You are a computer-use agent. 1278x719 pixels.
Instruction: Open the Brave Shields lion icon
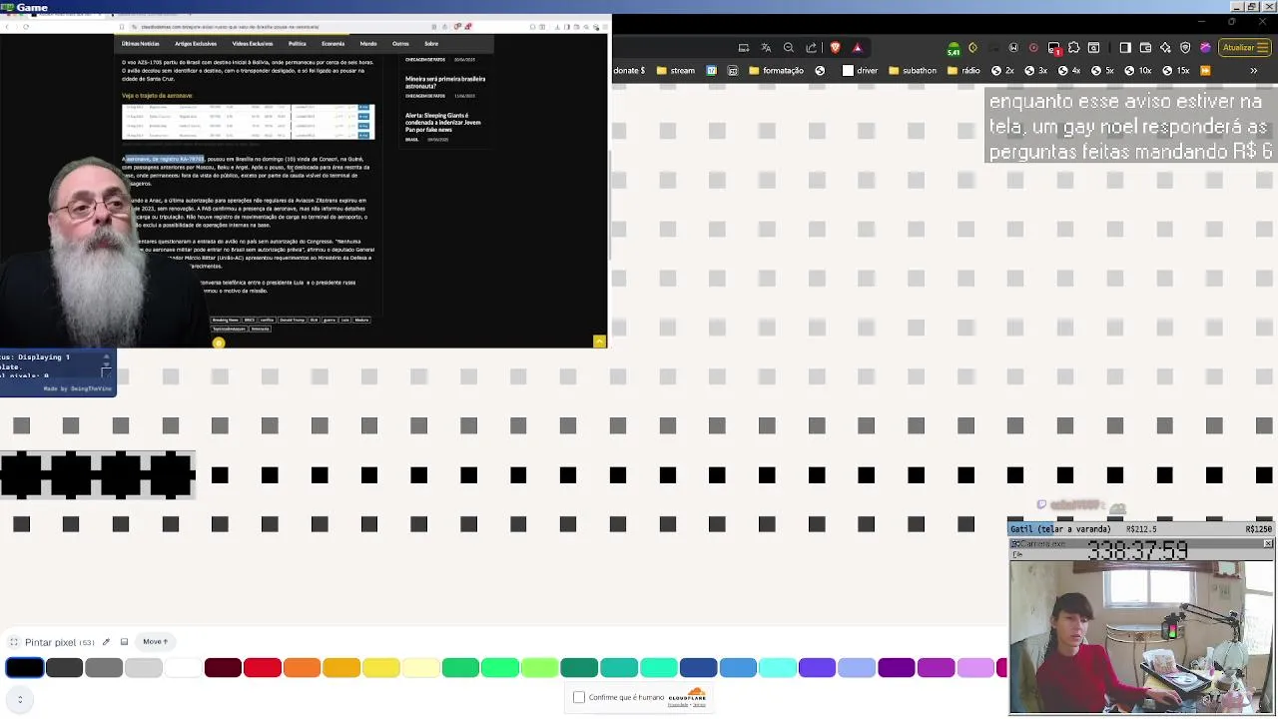pyautogui.click(x=836, y=47)
